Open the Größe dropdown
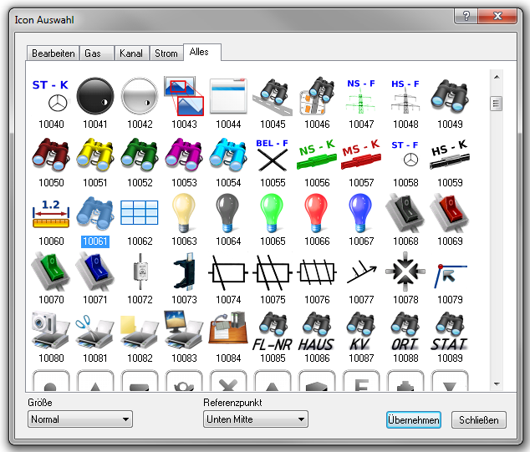This screenshot has width=530, height=452. [x=80, y=419]
